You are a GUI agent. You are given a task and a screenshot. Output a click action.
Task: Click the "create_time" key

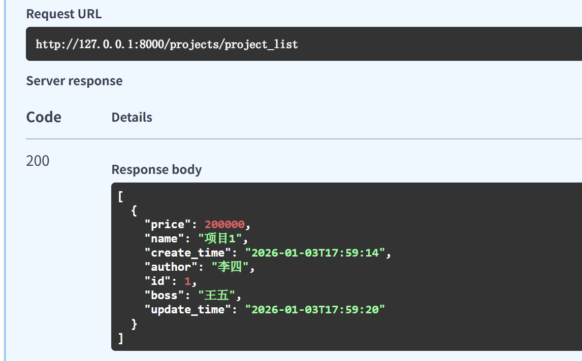click(x=188, y=253)
